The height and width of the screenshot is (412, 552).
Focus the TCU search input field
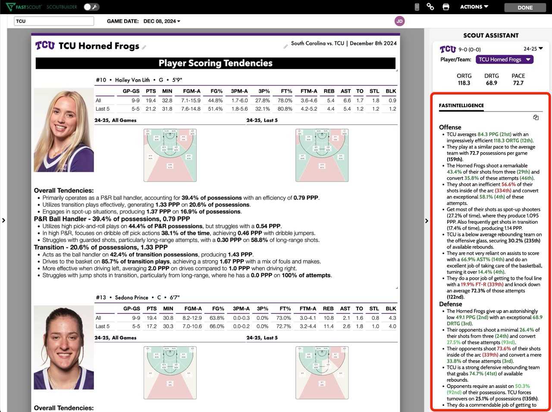[x=54, y=21]
